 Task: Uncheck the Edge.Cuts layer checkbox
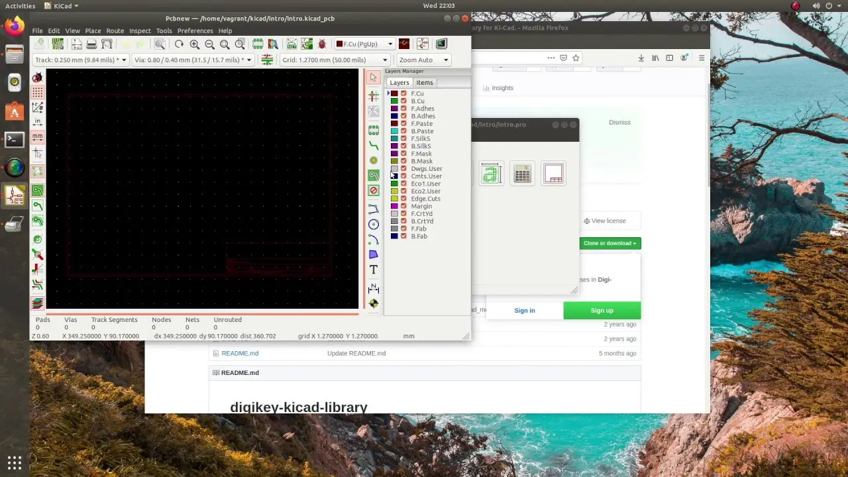point(403,199)
